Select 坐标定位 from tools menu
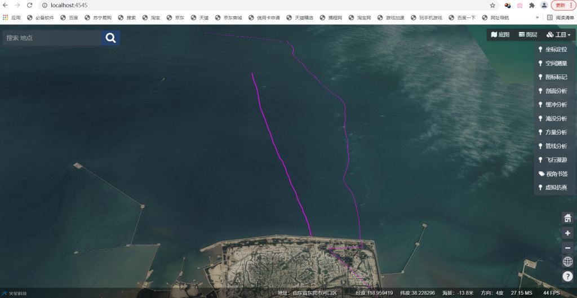This screenshot has width=577, height=298. [553, 50]
